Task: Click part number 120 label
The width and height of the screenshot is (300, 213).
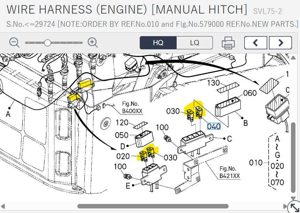Action: click(122, 123)
